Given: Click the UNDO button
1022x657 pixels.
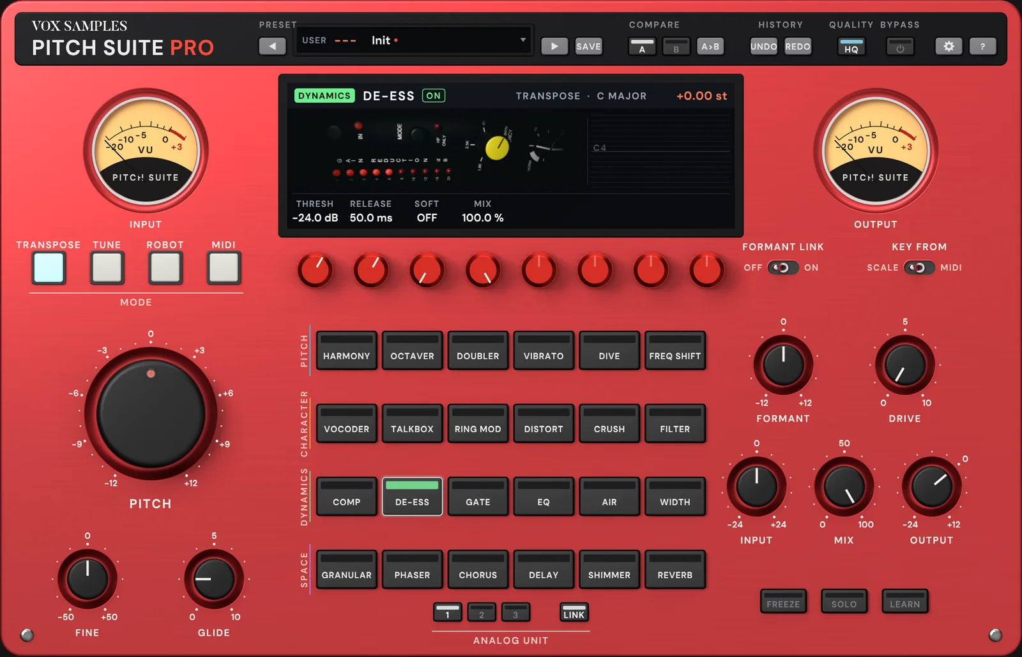Looking at the screenshot, I should click(764, 47).
